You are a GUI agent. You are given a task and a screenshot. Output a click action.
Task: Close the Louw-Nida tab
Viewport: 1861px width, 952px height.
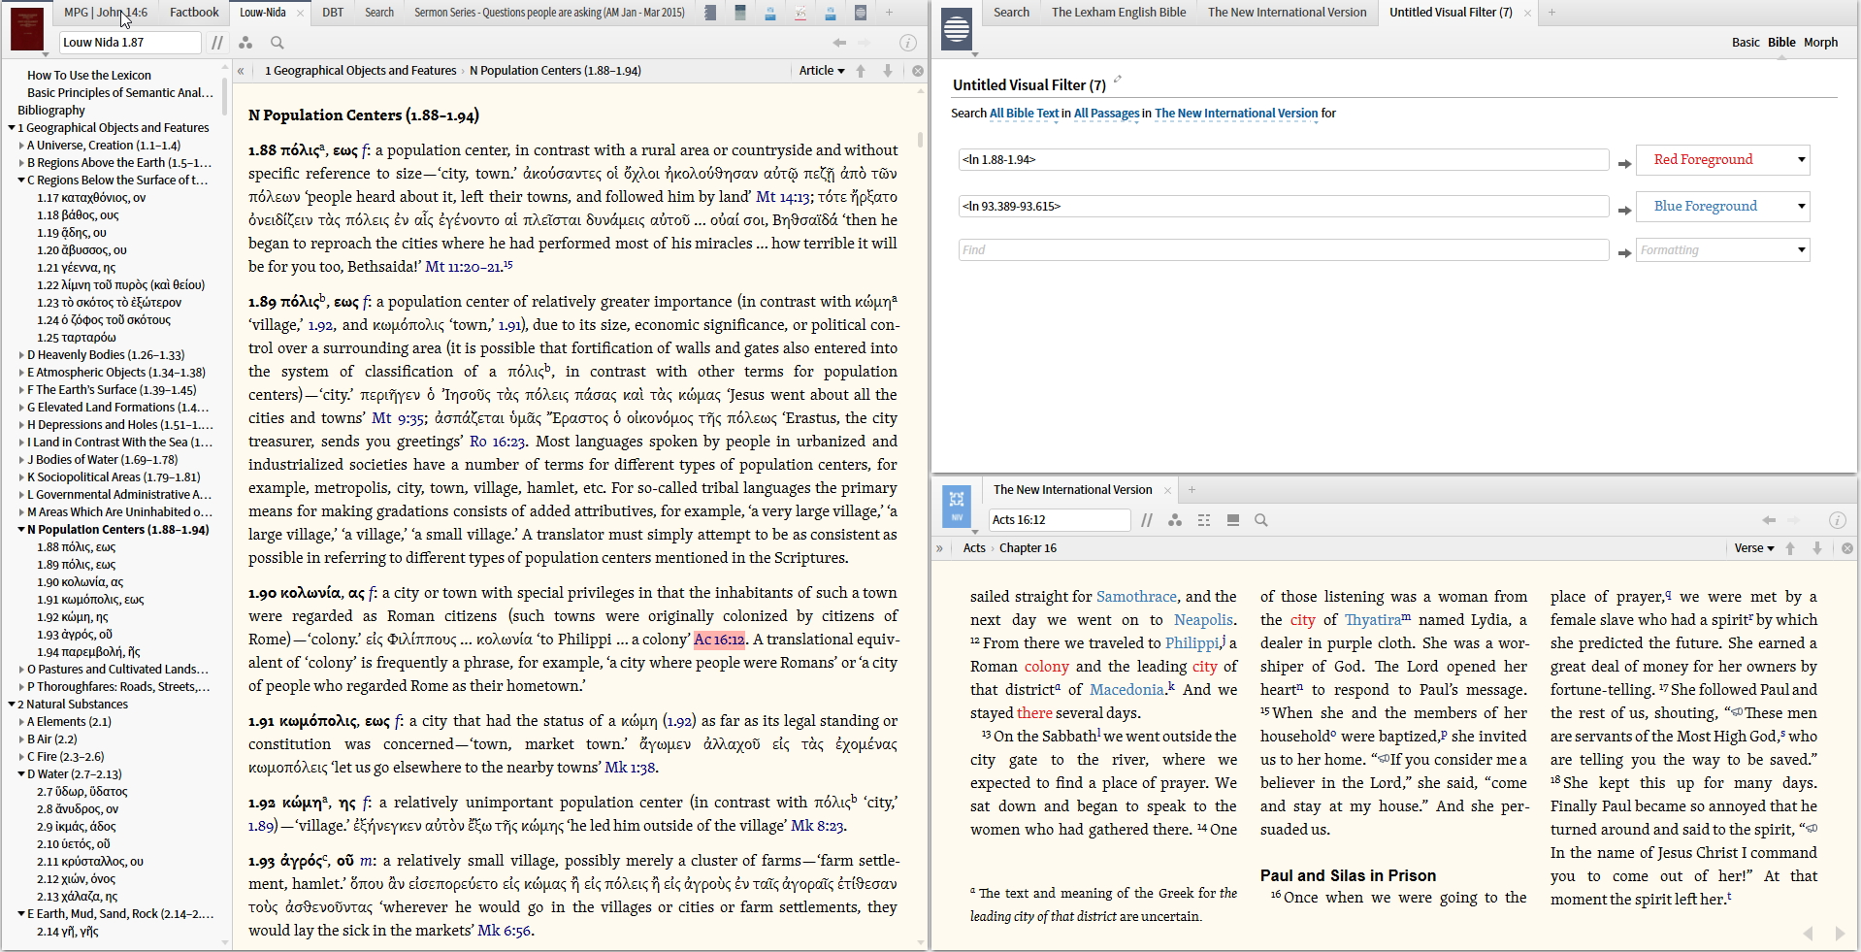tap(300, 13)
